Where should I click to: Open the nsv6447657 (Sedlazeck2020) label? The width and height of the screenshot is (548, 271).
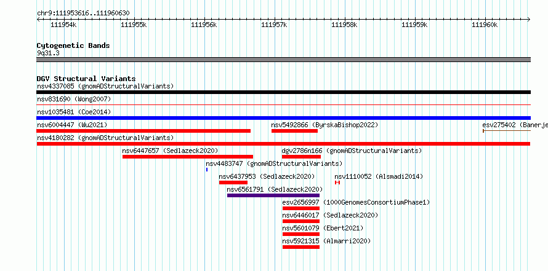point(170,151)
